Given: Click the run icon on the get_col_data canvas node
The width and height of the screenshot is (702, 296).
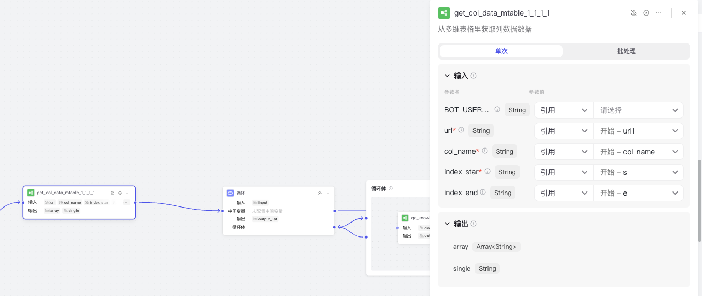Looking at the screenshot, I should pyautogui.click(x=120, y=193).
